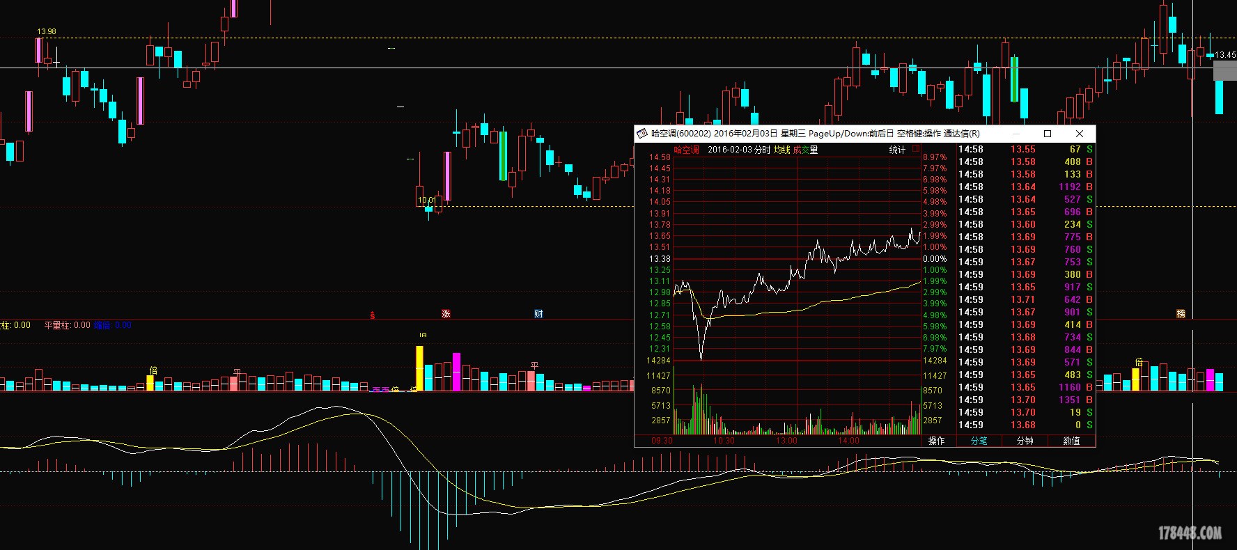Click the 13.98 high price label on the chart
The image size is (1237, 550).
tap(47, 31)
